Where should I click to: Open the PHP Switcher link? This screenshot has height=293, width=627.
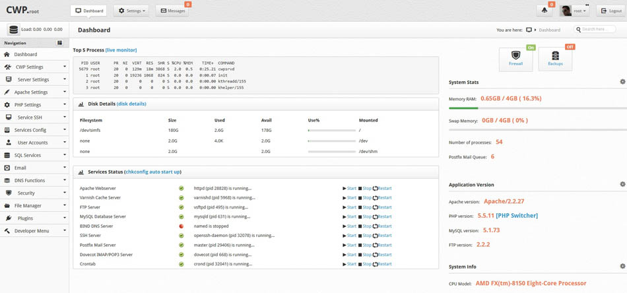517,215
